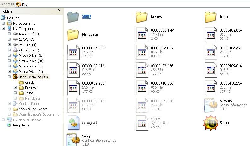Click the drvmgt.dll file name text
Viewport: 250px width, 146px height.
90,123
